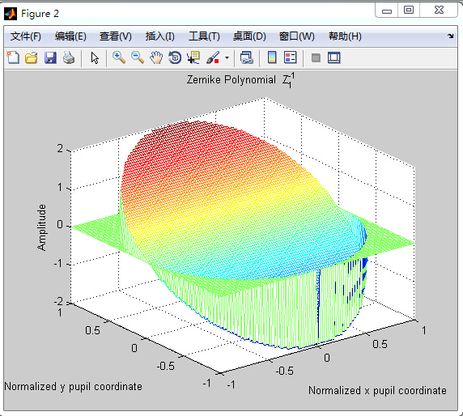The image size is (463, 416).
Task: Enable the Rotate 3D tool
Action: [175, 57]
